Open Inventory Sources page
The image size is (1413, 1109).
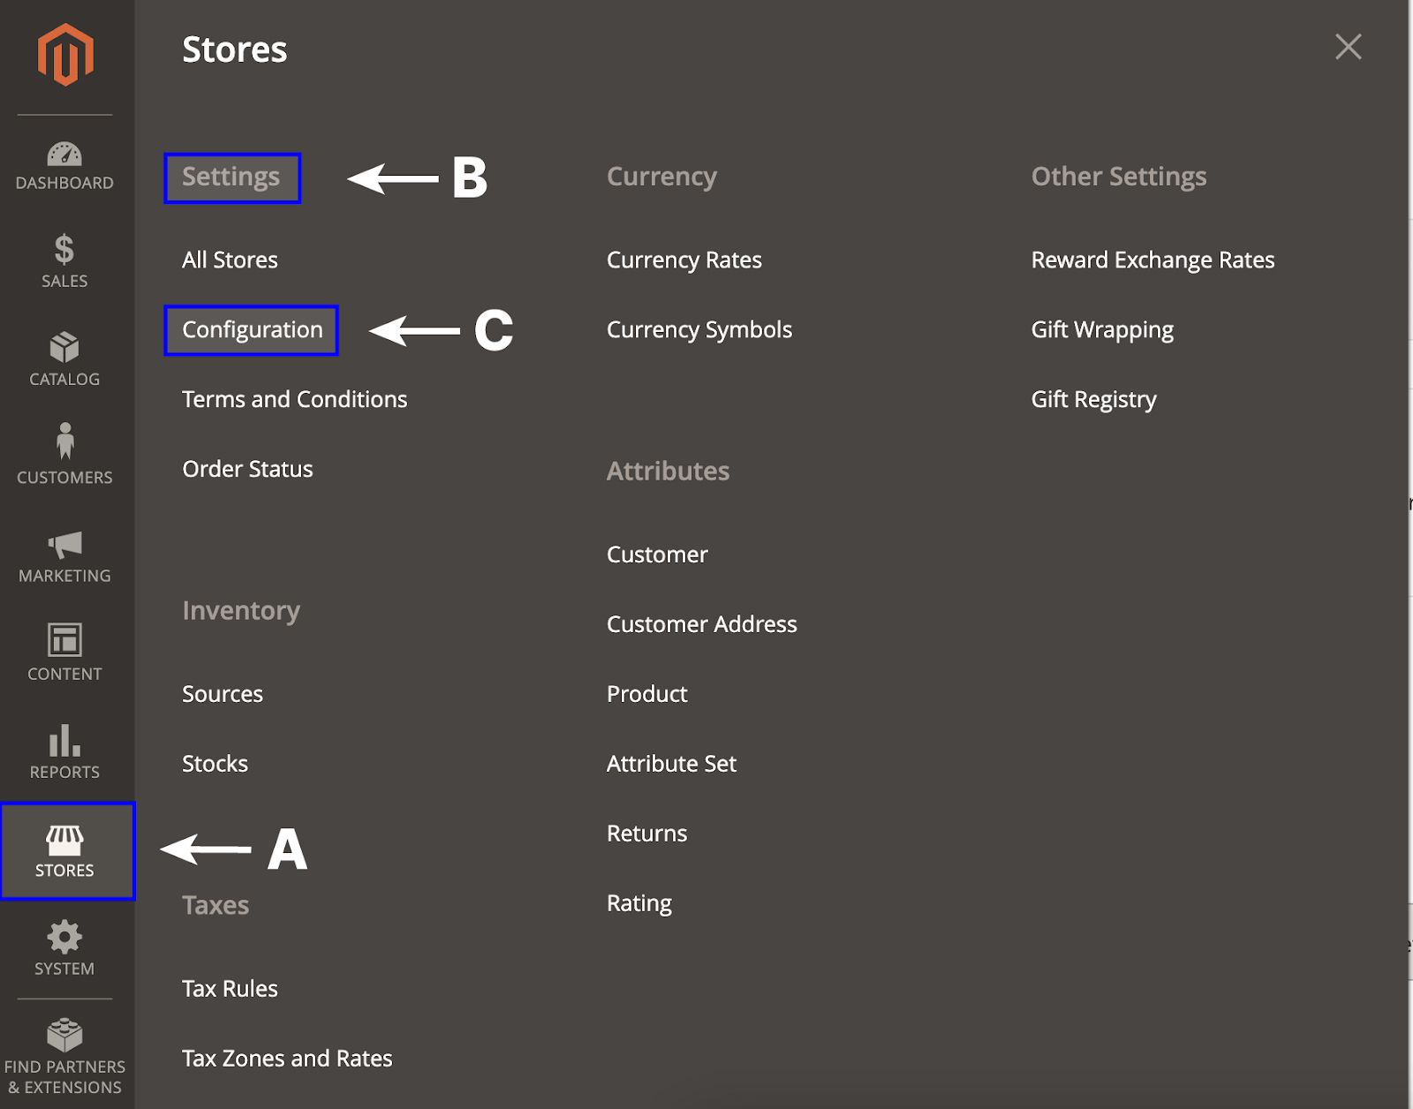pyautogui.click(x=223, y=694)
